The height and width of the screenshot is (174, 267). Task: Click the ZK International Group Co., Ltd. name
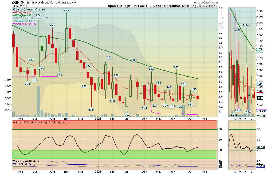[41, 3]
